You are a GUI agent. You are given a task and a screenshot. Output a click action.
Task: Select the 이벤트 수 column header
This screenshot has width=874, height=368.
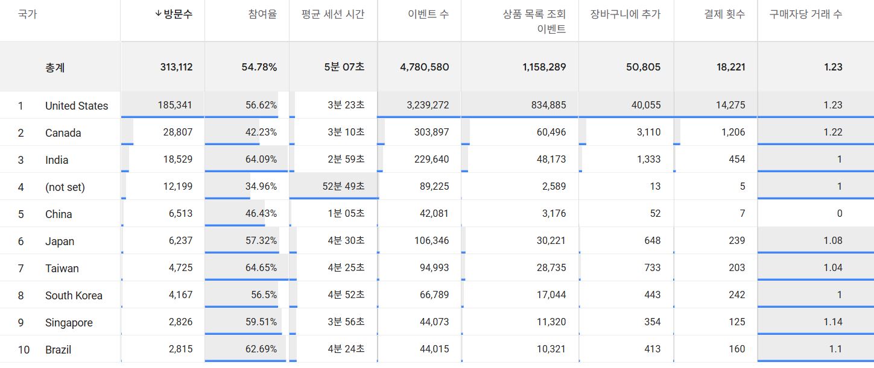428,14
